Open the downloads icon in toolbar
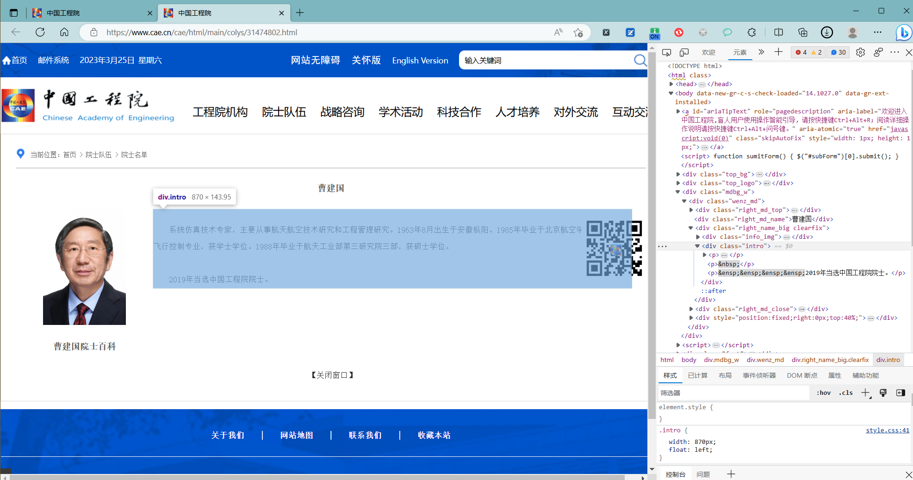 [x=827, y=32]
